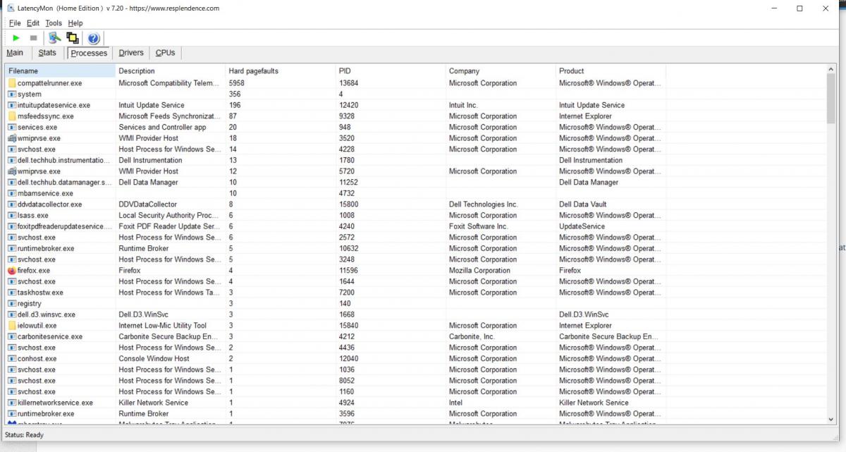
Task: Click the icon beside ddvdatacollector.exe
Action: pyautogui.click(x=12, y=204)
